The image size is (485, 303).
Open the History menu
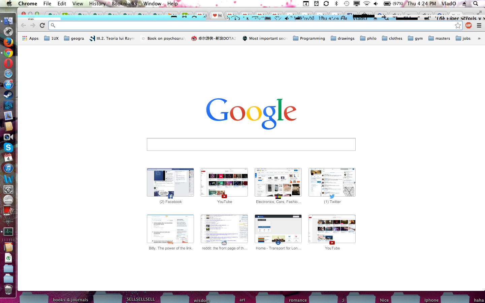click(x=97, y=4)
